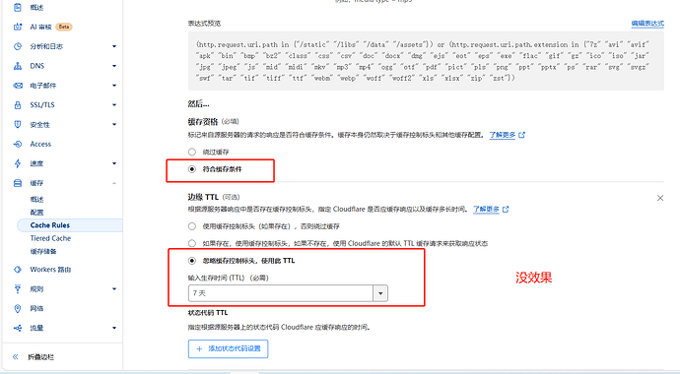680x374 pixels.
Task: Click the collapse sidebar label
Action: (40, 356)
